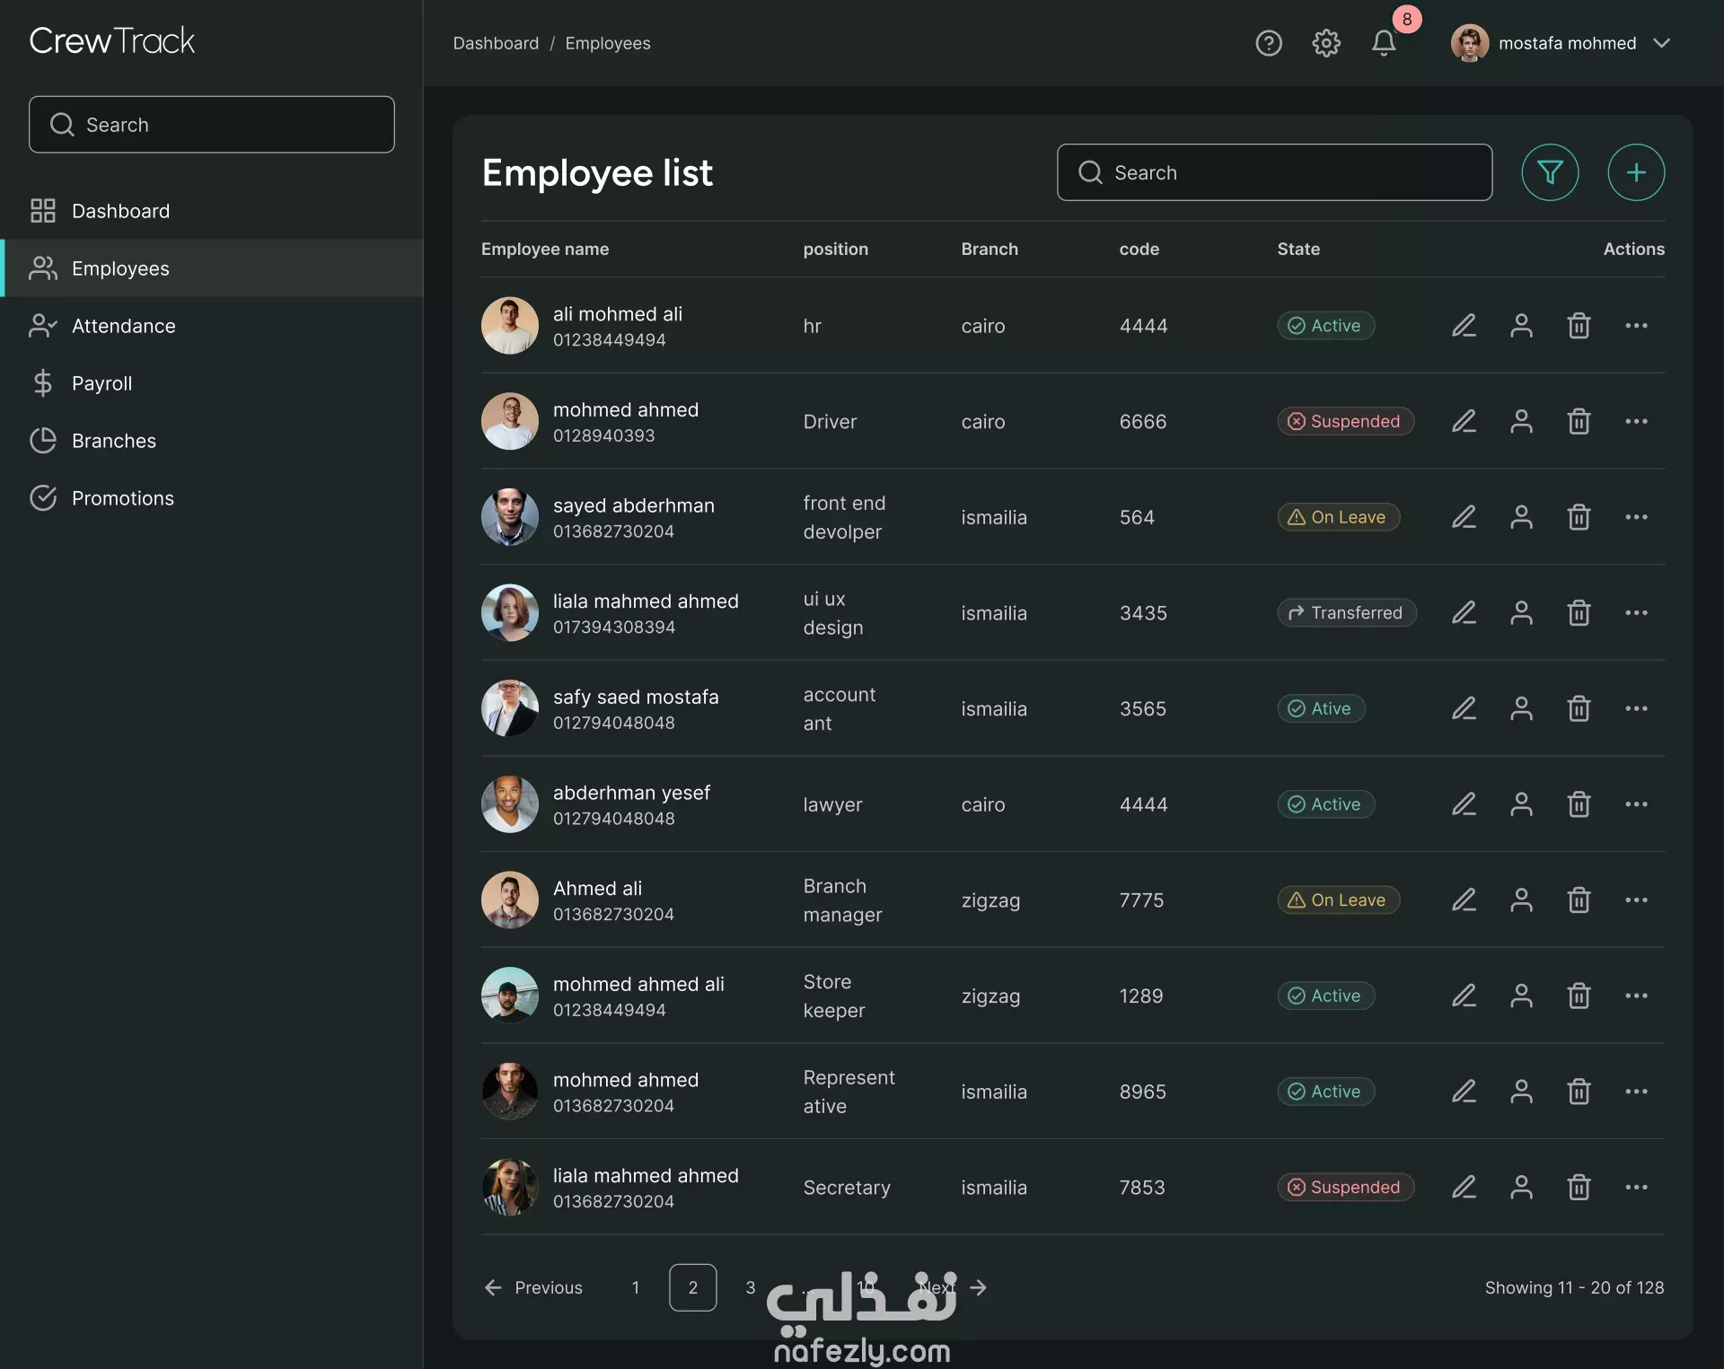1724x1369 pixels.
Task: Edit ali mohmed ali with pencil icon
Action: click(1464, 326)
